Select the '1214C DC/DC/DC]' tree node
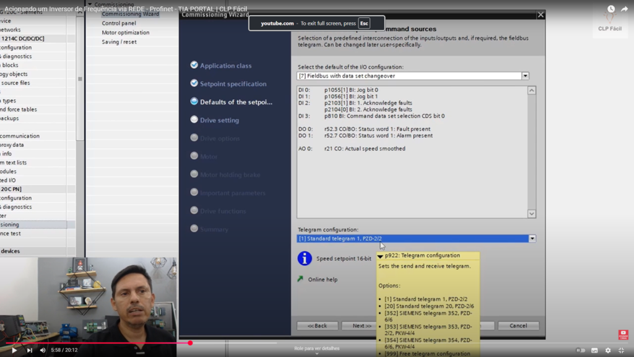The height and width of the screenshot is (357, 634). (x=23, y=38)
